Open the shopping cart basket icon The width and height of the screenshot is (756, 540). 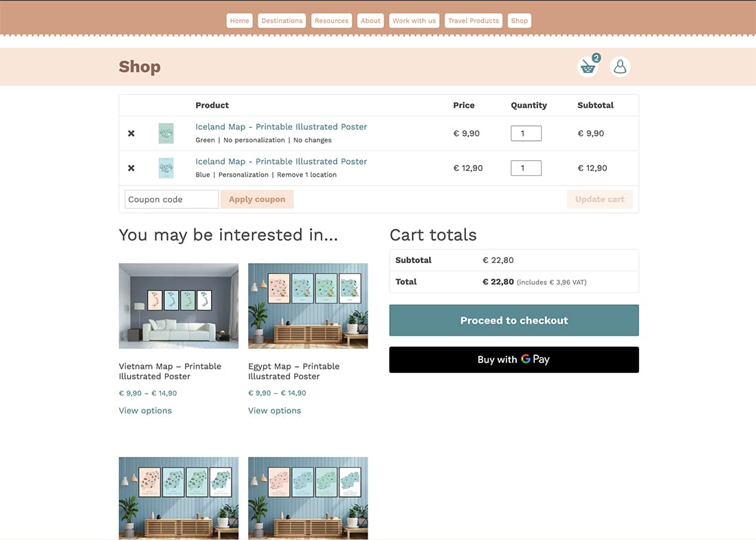tap(588, 67)
